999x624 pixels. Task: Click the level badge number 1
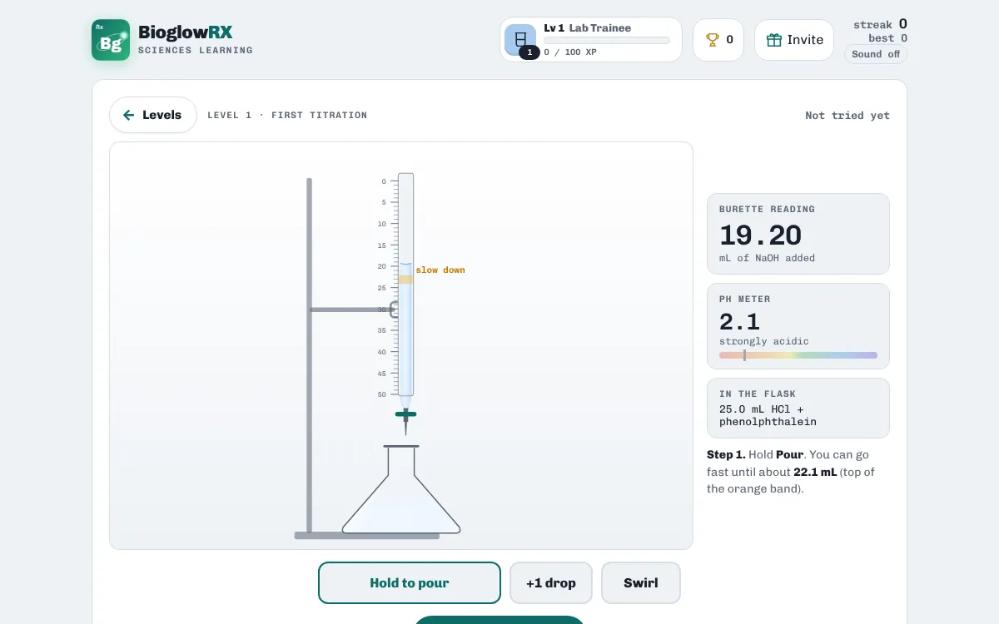pyautogui.click(x=529, y=52)
